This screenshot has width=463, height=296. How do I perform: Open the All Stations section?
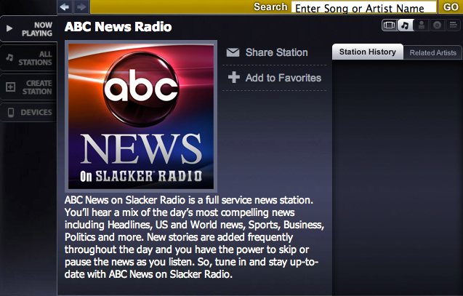coord(28,58)
